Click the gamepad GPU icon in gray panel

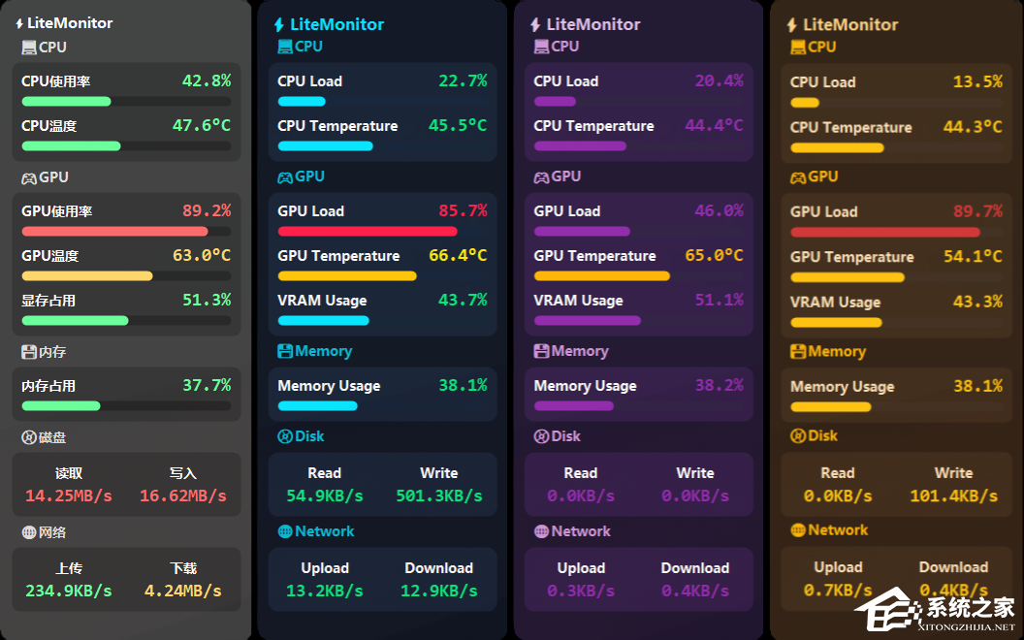[29, 178]
